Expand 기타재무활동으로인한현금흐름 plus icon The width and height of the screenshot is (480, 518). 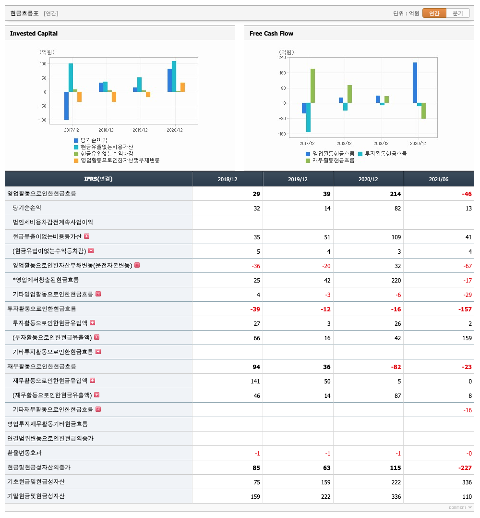(98, 409)
